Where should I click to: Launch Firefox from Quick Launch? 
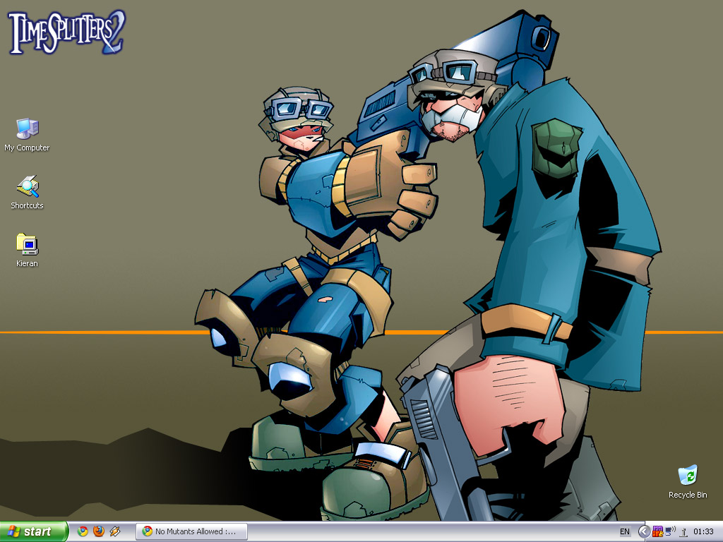[x=99, y=531]
